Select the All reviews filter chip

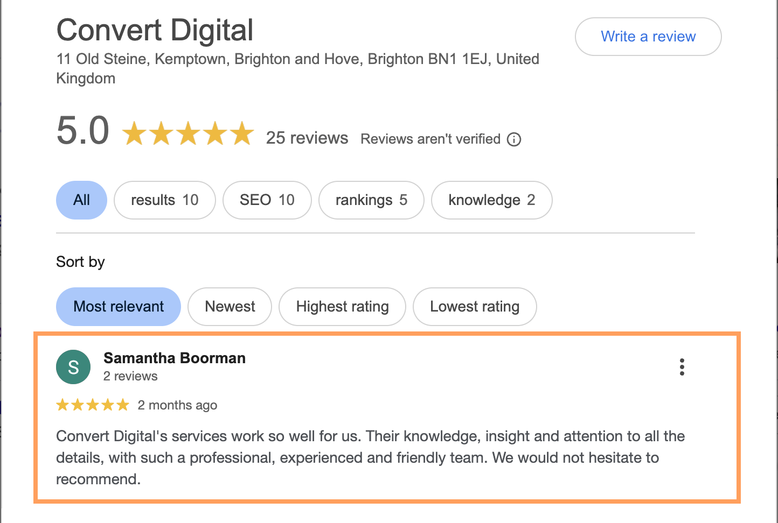tap(81, 200)
